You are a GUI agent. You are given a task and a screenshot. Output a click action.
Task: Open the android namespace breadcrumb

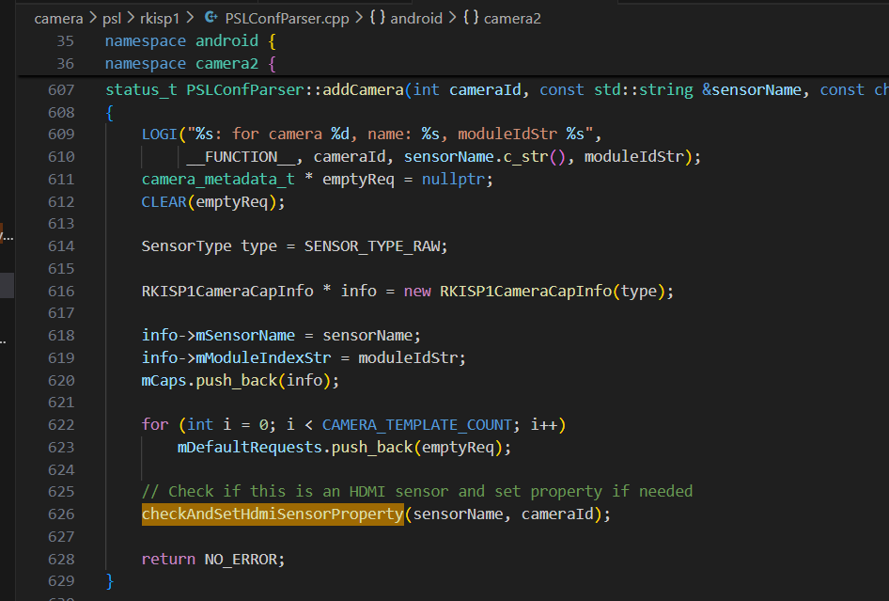416,19
